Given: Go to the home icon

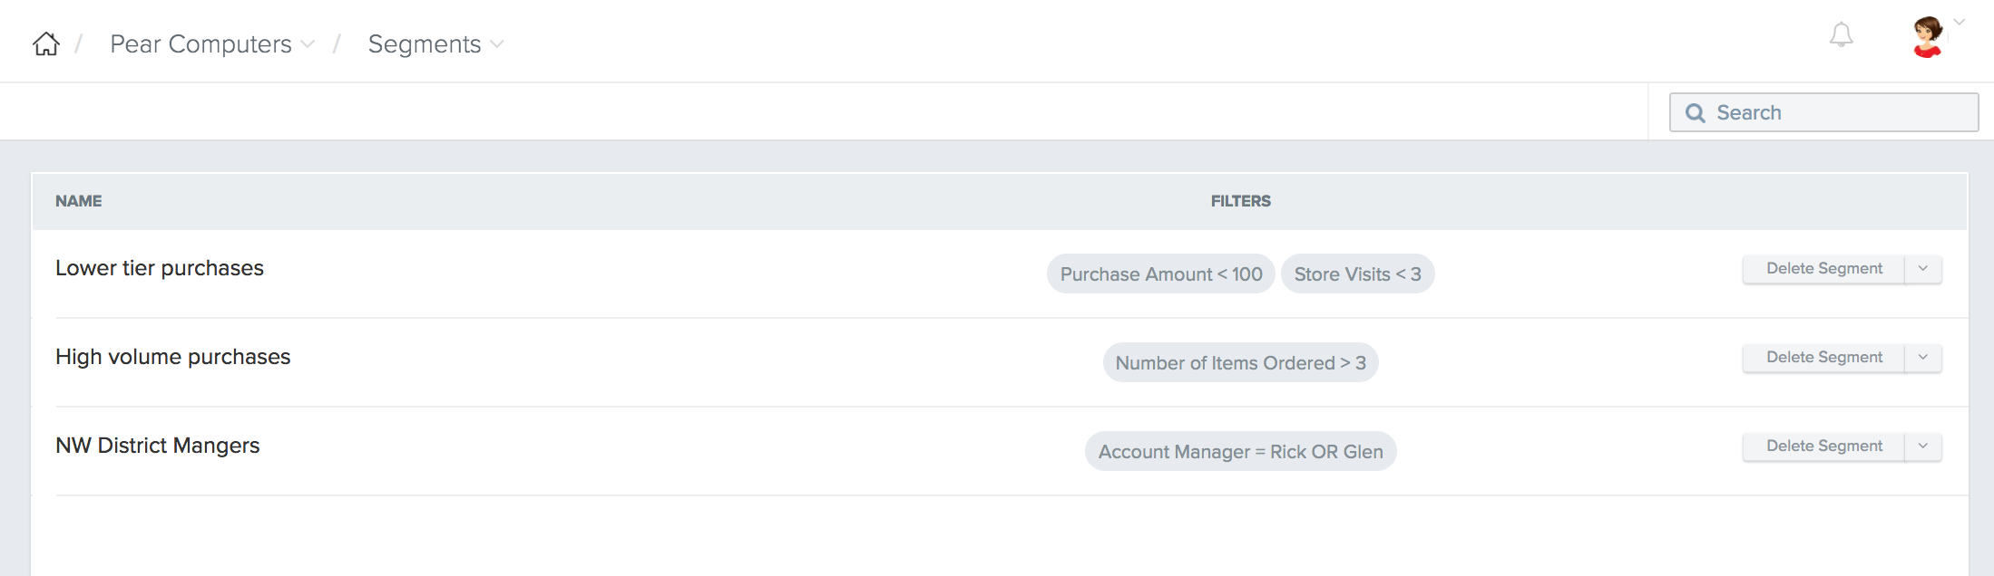Looking at the screenshot, I should [46, 43].
